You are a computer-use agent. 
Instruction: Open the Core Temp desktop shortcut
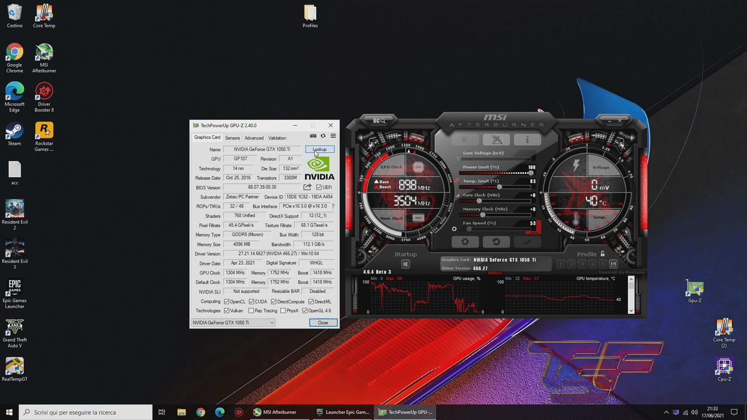[x=44, y=17]
